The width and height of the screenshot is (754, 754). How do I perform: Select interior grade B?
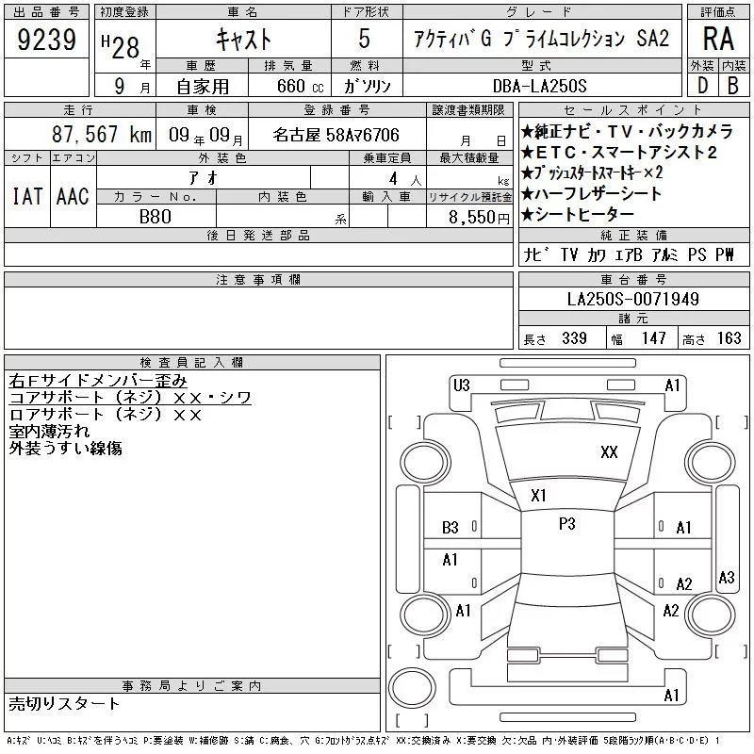[733, 85]
